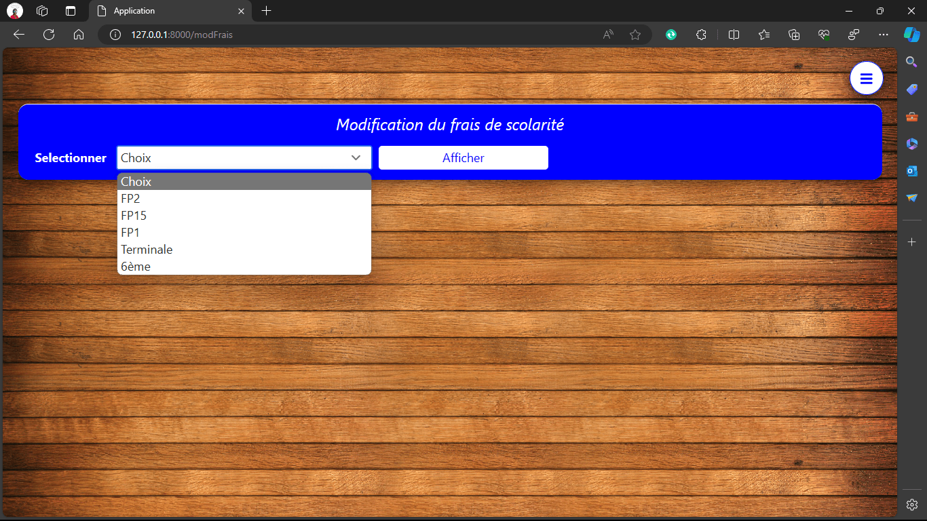927x521 pixels.
Task: Open Settings and more ellipsis menu
Action: (883, 35)
